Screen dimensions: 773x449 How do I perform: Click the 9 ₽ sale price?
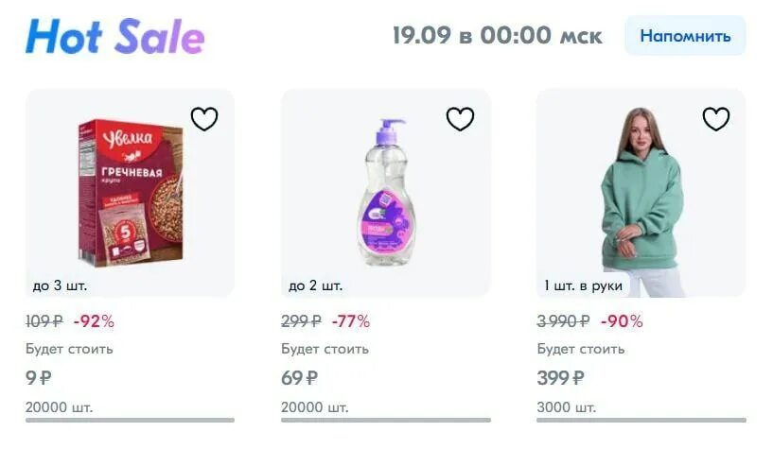pyautogui.click(x=39, y=378)
